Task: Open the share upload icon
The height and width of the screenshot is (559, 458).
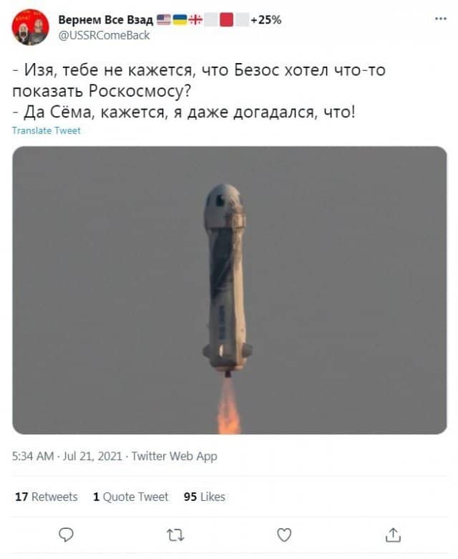Action: pyautogui.click(x=393, y=535)
